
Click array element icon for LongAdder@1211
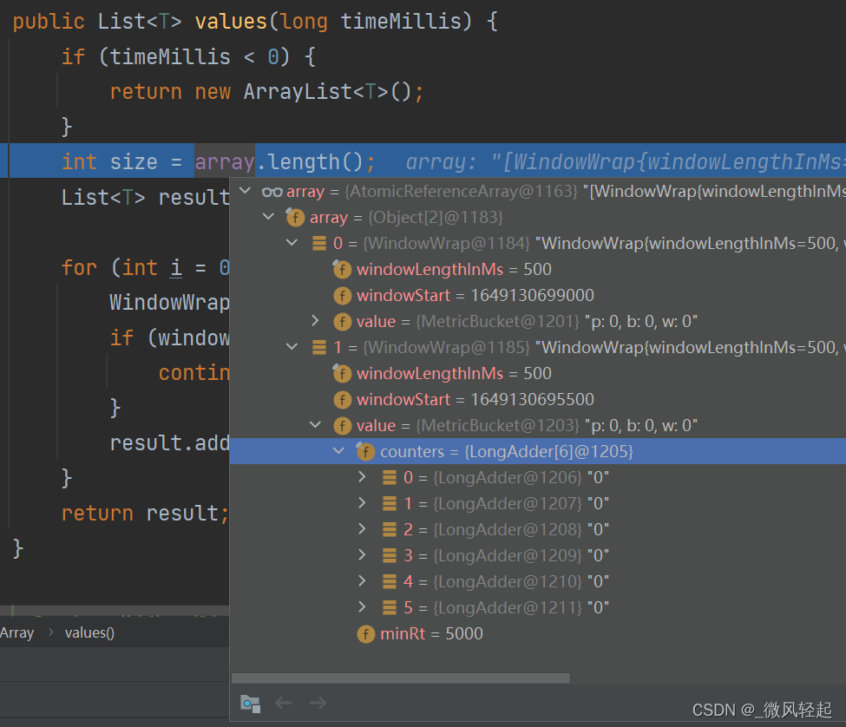pyautogui.click(x=390, y=607)
